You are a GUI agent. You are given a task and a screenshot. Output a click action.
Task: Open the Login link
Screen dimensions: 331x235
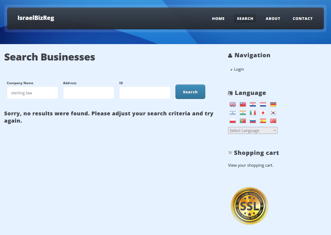(239, 69)
